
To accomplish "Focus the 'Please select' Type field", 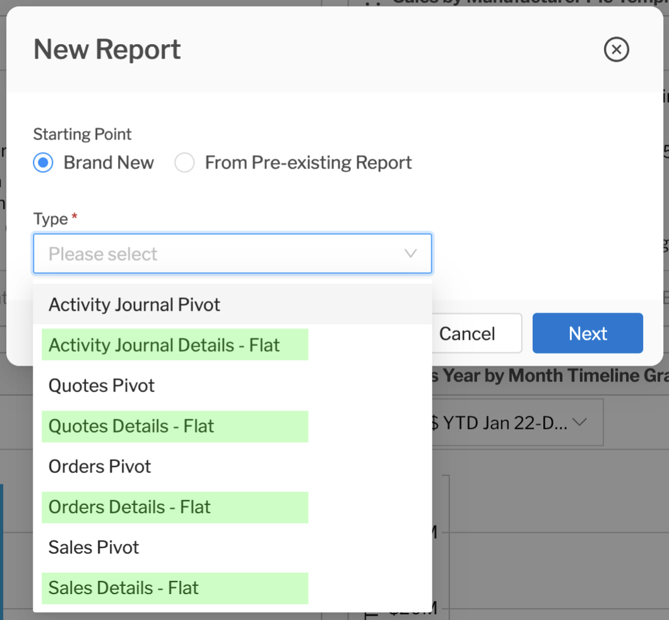I will pos(215,254).
